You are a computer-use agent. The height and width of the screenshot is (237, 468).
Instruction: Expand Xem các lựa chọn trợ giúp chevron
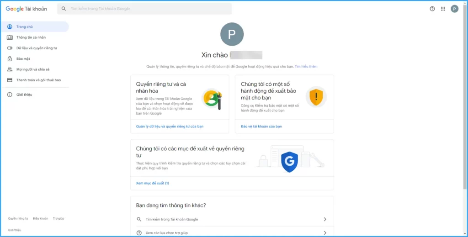point(325,233)
